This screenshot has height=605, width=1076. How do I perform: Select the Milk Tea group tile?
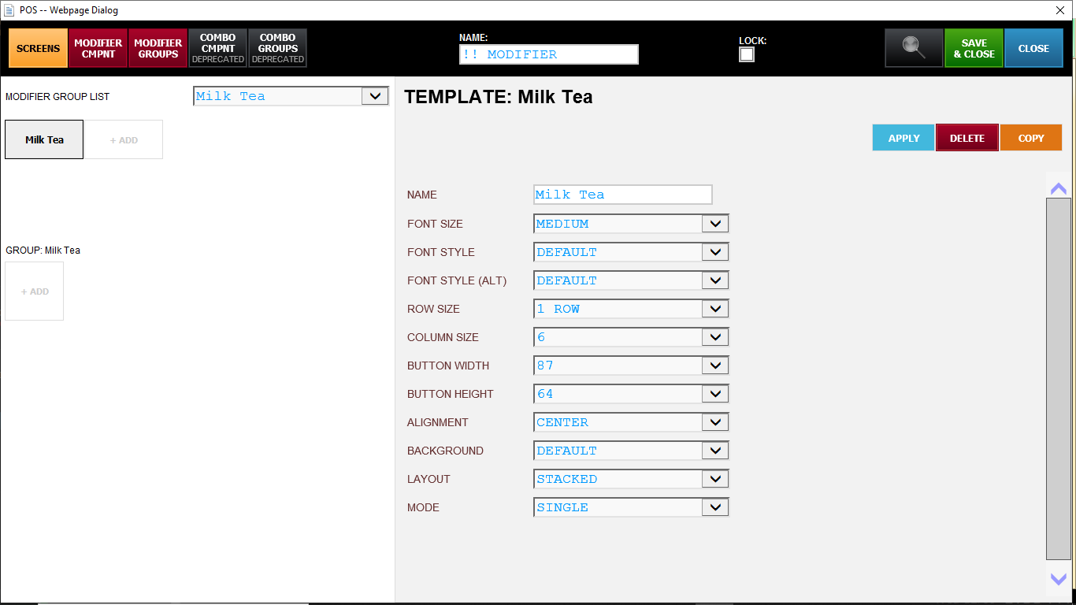point(44,139)
